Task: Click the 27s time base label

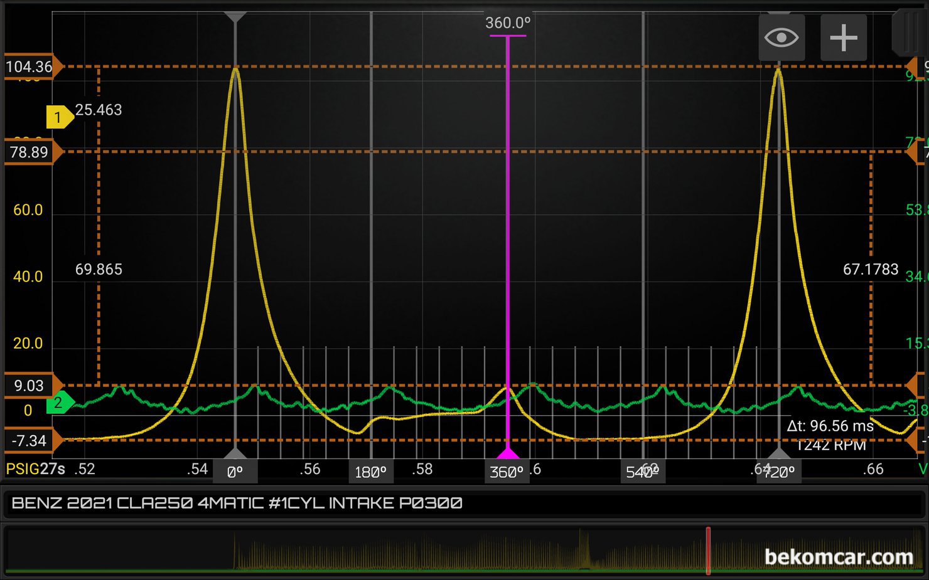Action: (53, 469)
